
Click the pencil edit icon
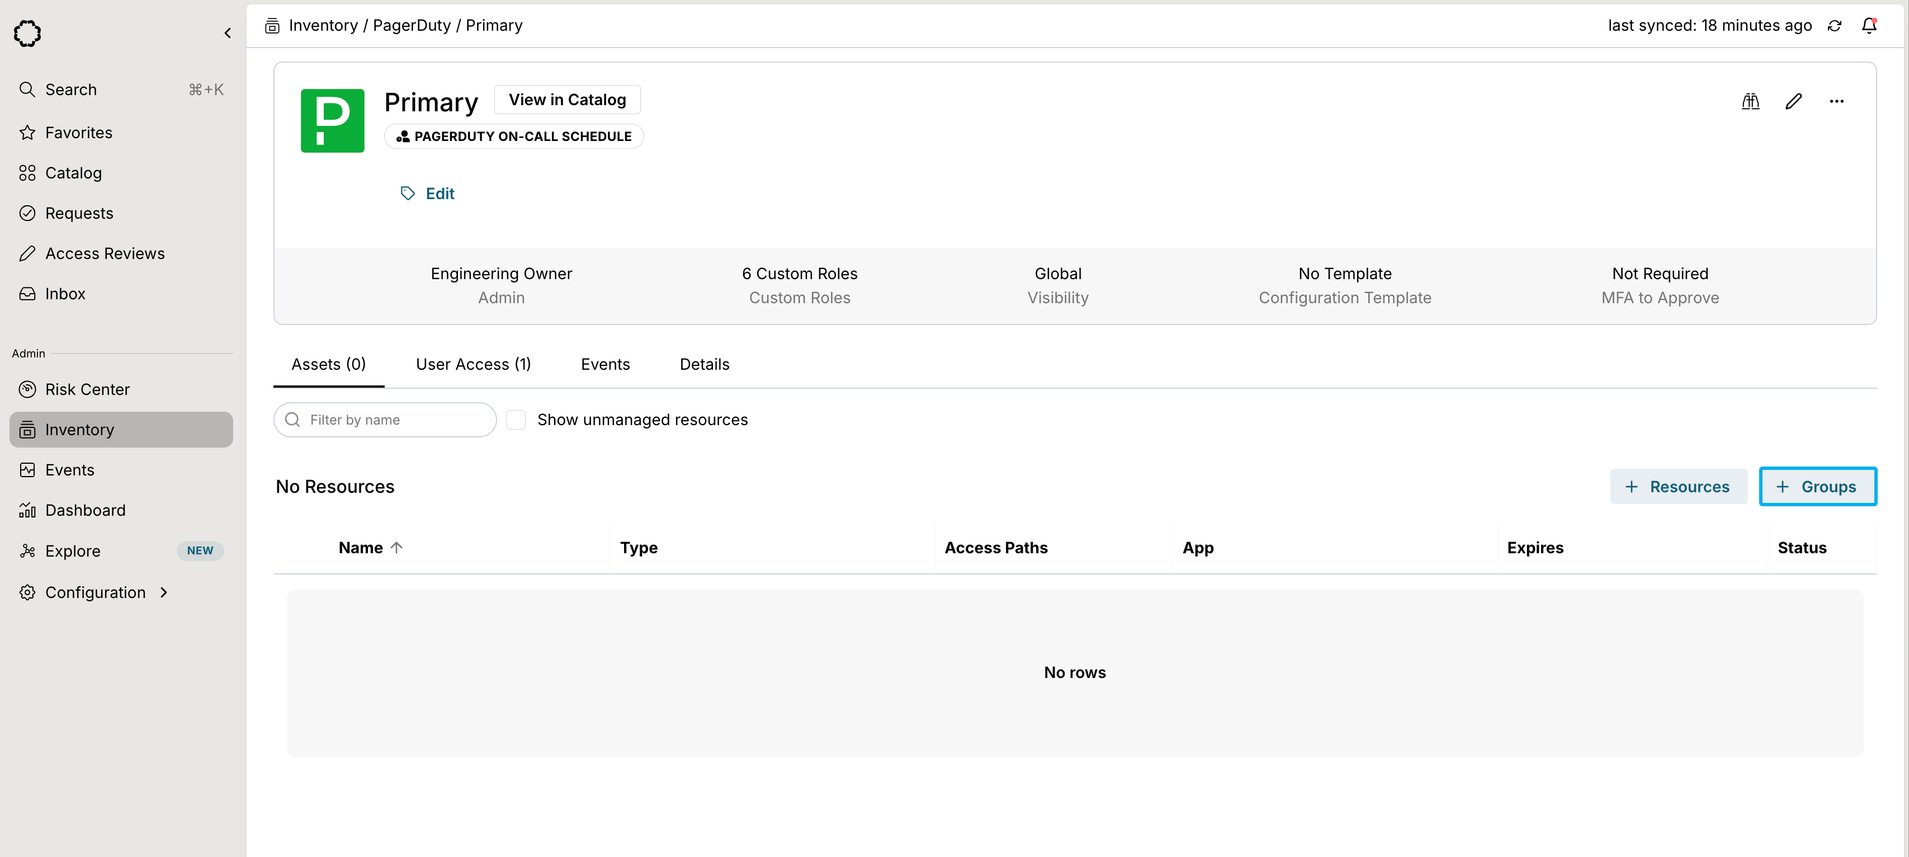[1793, 102]
